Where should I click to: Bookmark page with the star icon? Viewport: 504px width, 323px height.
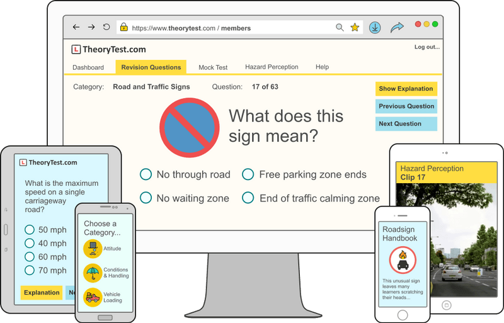click(355, 28)
